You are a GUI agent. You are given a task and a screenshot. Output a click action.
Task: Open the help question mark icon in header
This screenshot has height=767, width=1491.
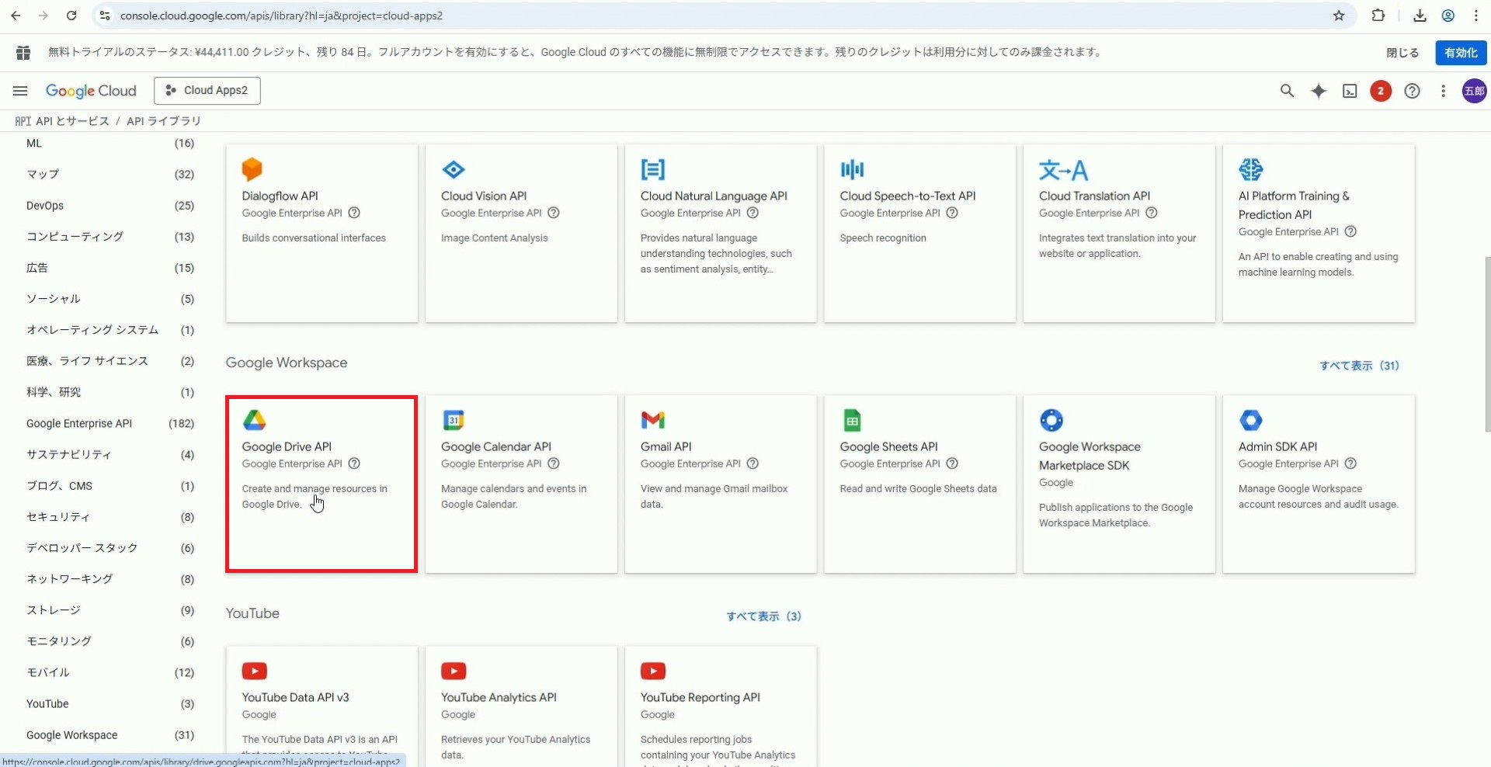[1412, 91]
